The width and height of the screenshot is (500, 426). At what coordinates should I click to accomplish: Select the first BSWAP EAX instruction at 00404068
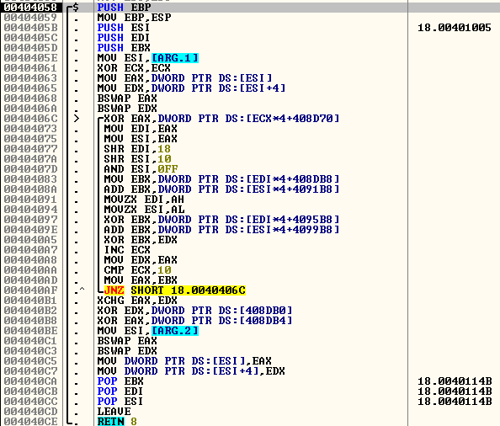coord(127,99)
